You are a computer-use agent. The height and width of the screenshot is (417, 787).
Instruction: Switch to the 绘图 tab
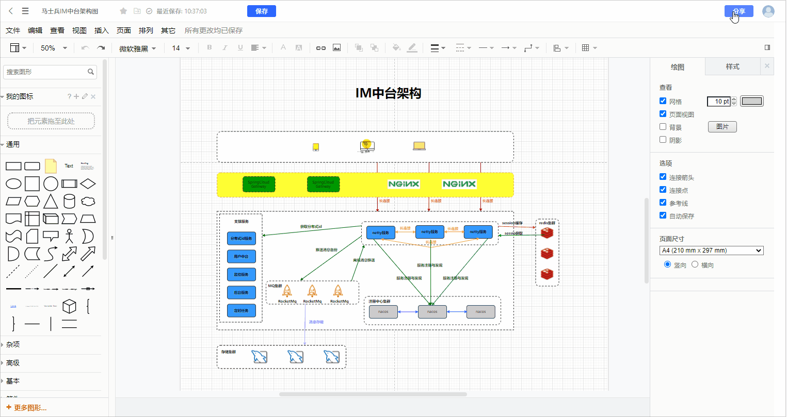(678, 67)
